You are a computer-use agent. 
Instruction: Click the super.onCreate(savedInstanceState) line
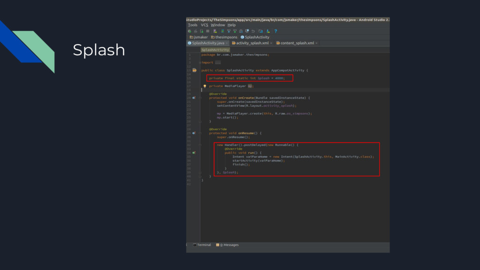point(251,102)
